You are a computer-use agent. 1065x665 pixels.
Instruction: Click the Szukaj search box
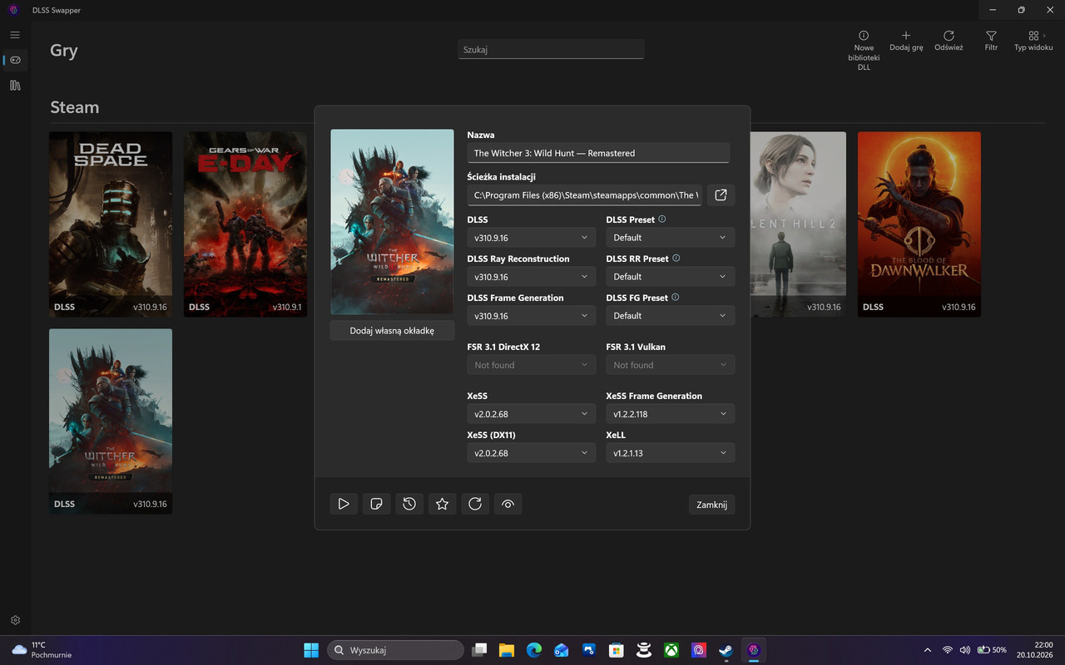coord(551,50)
